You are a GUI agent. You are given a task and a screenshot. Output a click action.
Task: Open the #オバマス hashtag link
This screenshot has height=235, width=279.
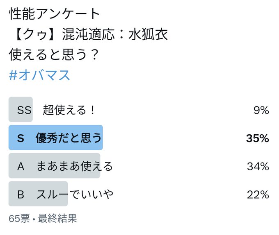pos(39,75)
